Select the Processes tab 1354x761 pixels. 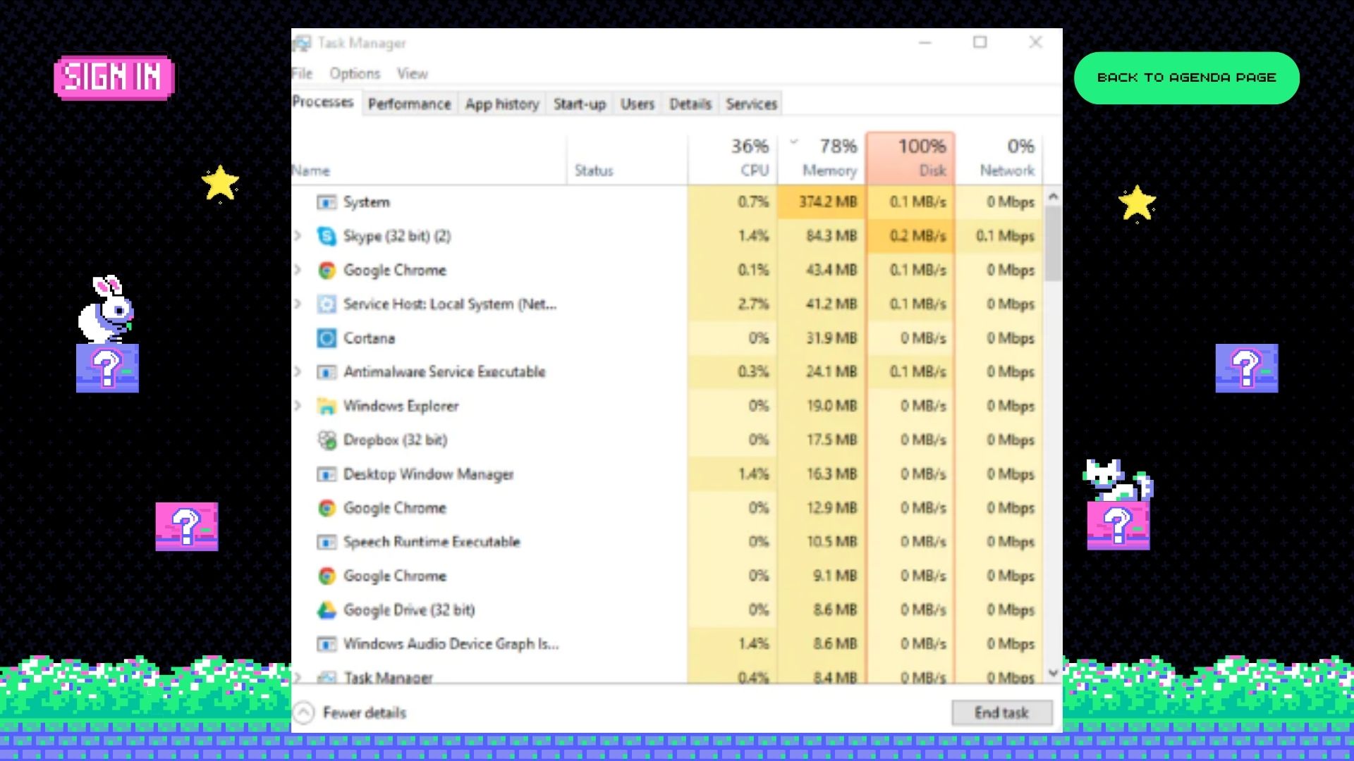click(323, 102)
